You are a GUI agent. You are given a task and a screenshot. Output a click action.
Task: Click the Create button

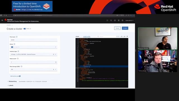[x=125, y=28]
